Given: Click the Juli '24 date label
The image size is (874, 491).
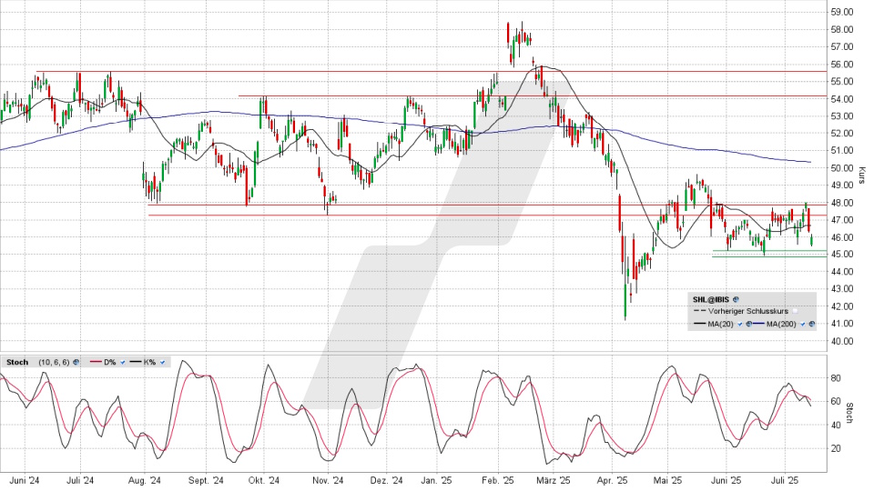Looking at the screenshot, I should pyautogui.click(x=80, y=480).
